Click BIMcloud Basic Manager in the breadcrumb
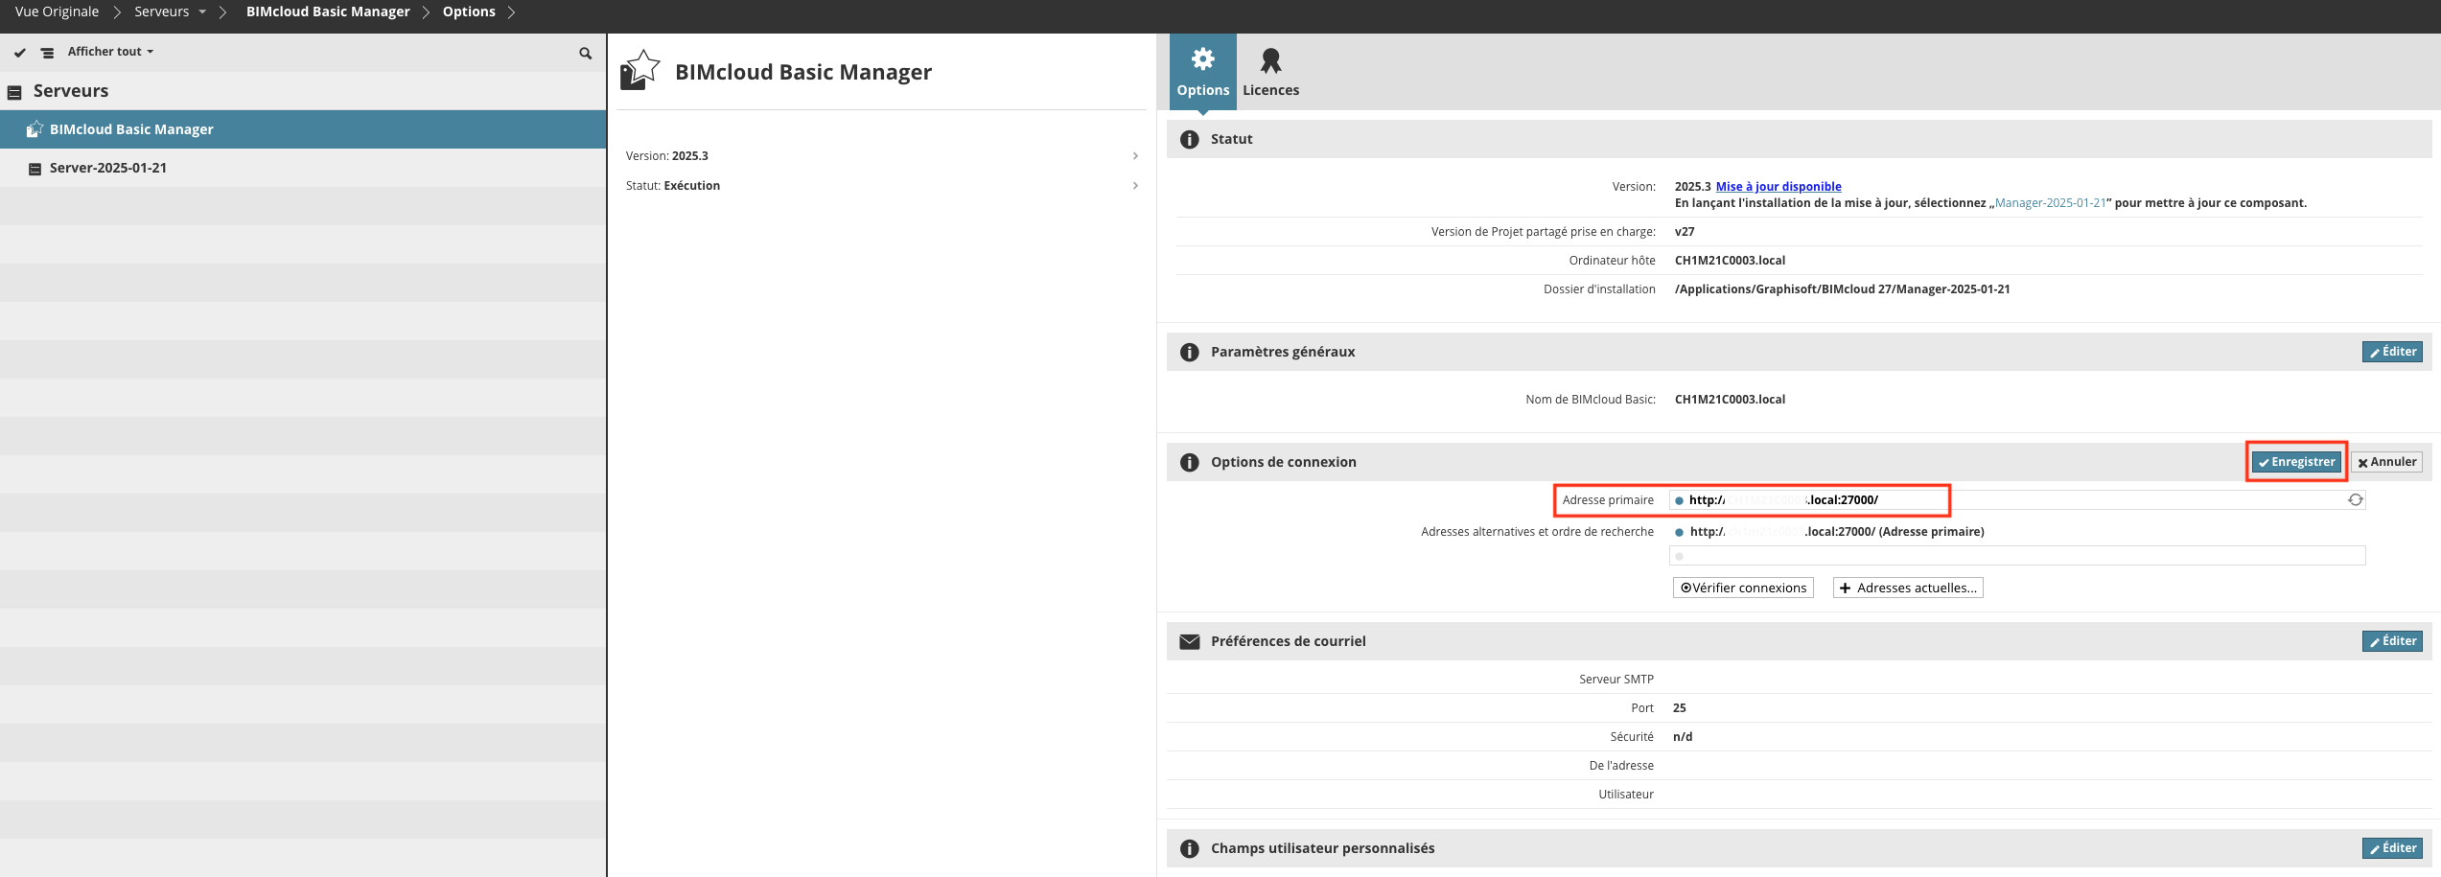Screen dimensions: 2441x877 coord(328,12)
